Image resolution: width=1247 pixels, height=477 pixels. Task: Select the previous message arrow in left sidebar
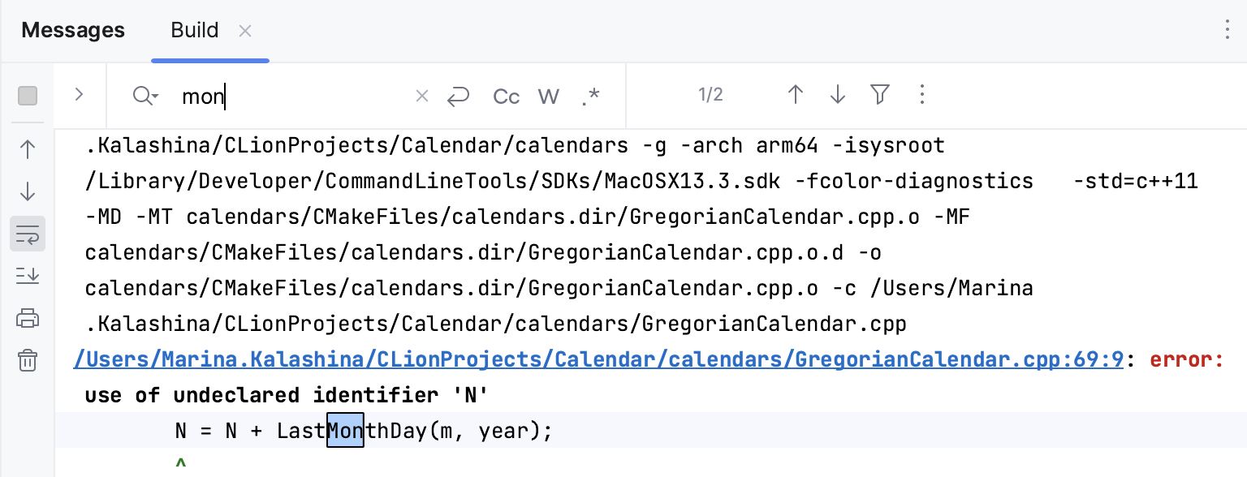(x=27, y=149)
